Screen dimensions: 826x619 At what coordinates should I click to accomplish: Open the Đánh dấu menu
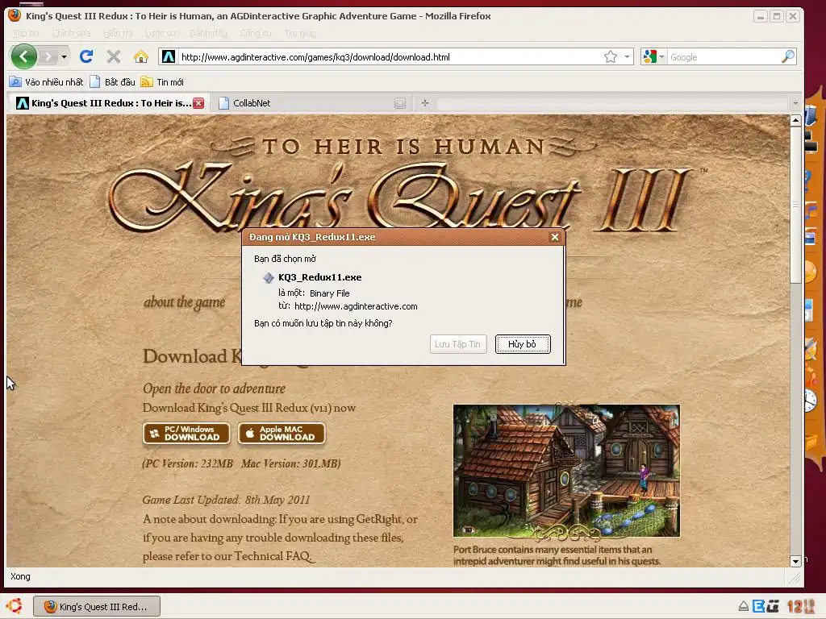coord(207,33)
